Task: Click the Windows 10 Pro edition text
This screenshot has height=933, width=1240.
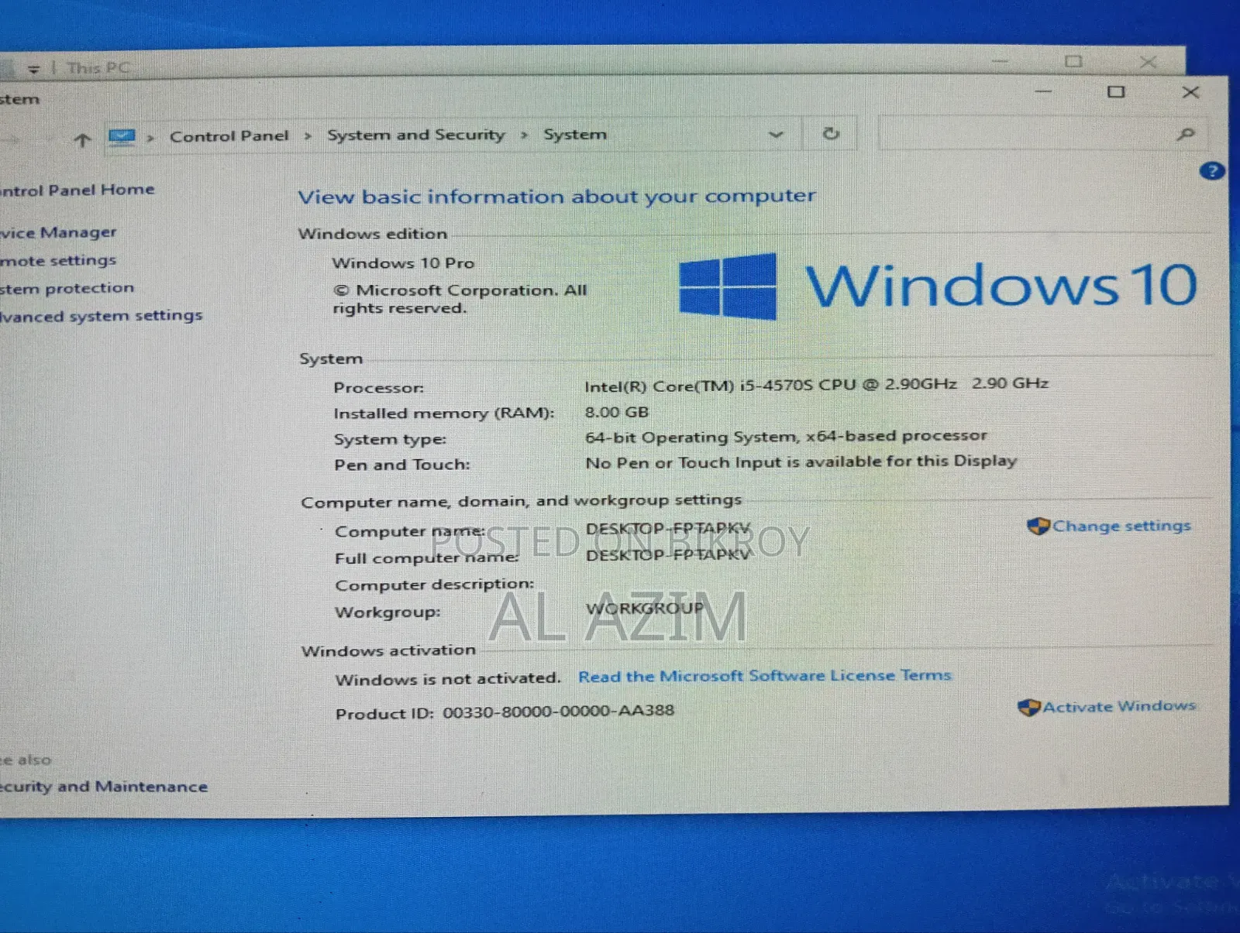Action: pyautogui.click(x=403, y=263)
